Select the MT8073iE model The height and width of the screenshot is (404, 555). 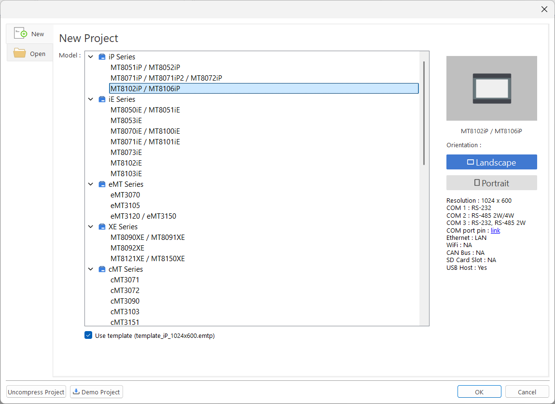click(x=126, y=152)
